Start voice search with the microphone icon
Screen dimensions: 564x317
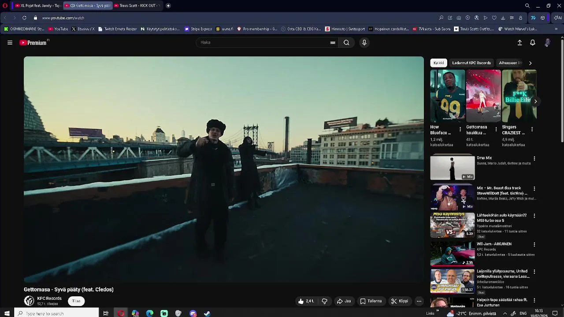pyautogui.click(x=364, y=43)
